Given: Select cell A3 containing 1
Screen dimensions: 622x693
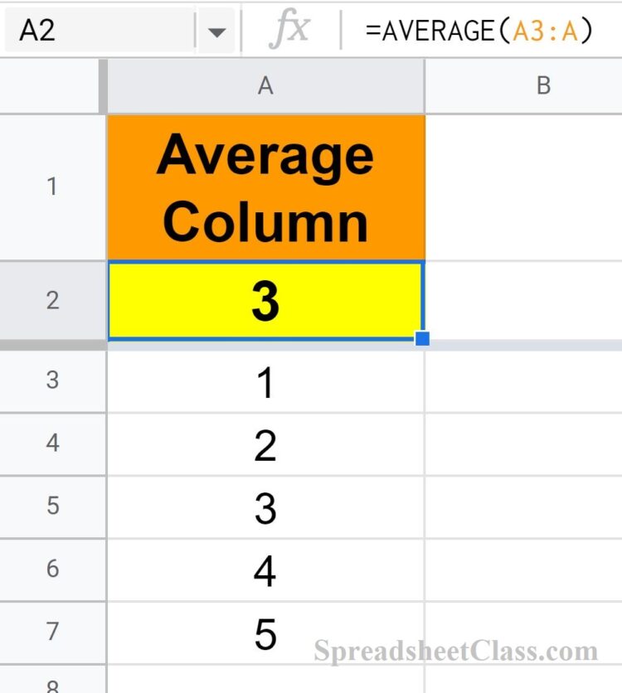Looking at the screenshot, I should click(265, 381).
